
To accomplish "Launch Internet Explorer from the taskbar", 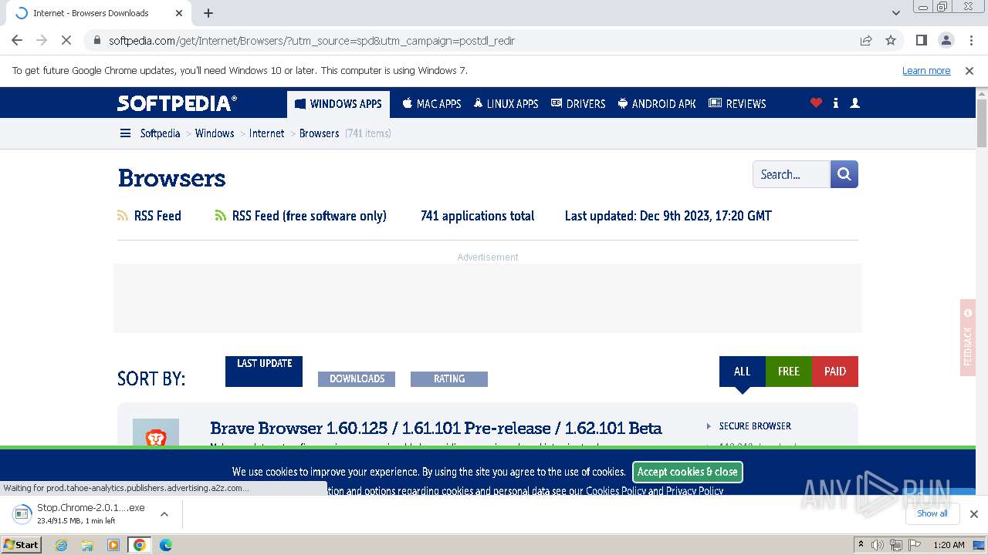I will pyautogui.click(x=62, y=545).
